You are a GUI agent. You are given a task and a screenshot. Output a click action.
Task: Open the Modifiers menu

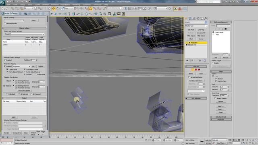(x=46, y=4)
